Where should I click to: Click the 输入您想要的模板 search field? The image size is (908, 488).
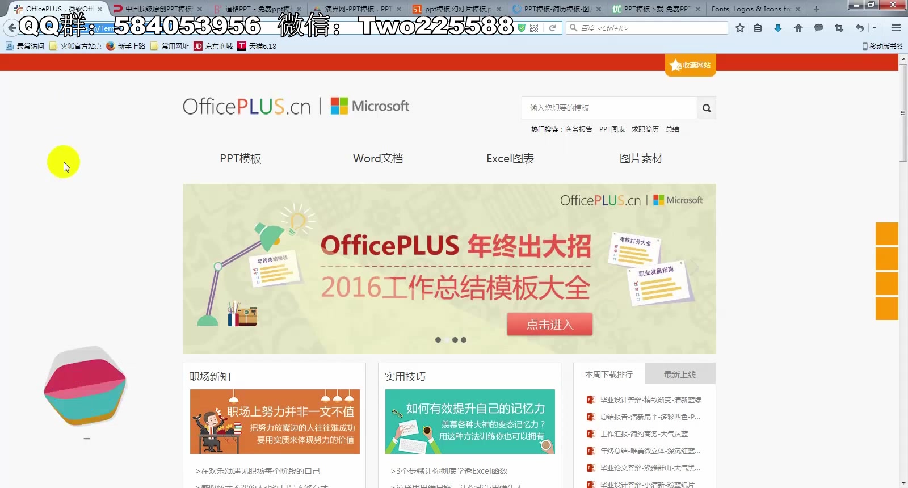coord(609,108)
